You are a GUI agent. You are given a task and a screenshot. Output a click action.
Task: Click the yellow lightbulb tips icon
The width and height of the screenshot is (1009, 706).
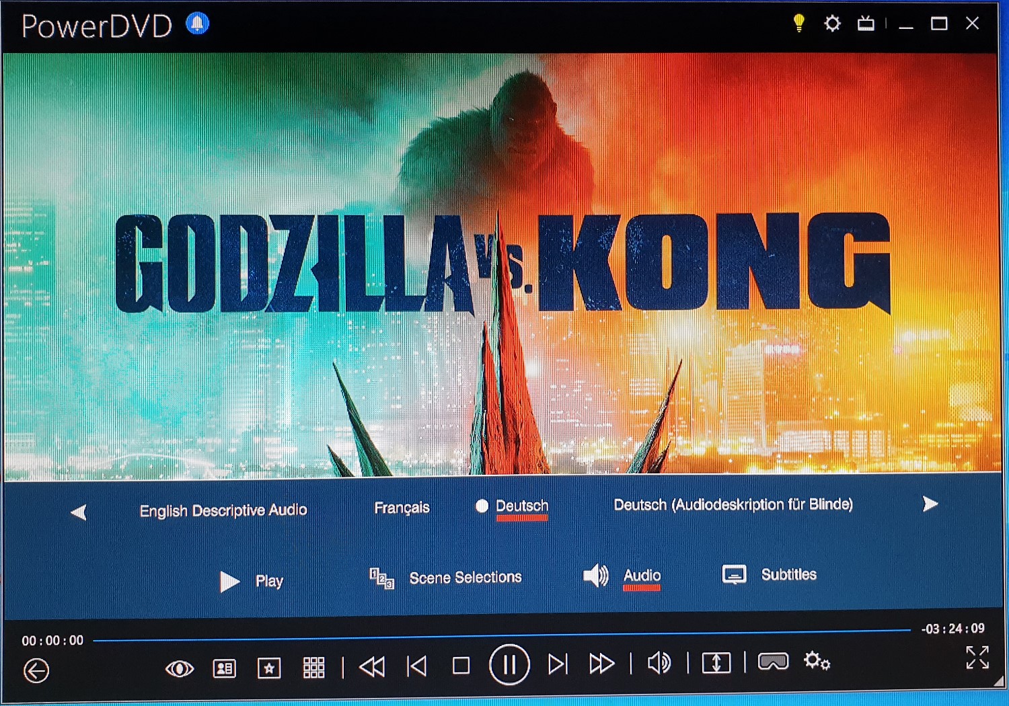tap(798, 23)
